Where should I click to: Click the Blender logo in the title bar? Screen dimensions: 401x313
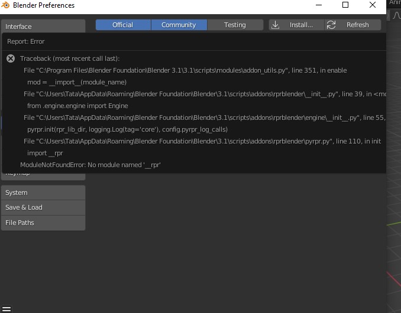point(5,5)
